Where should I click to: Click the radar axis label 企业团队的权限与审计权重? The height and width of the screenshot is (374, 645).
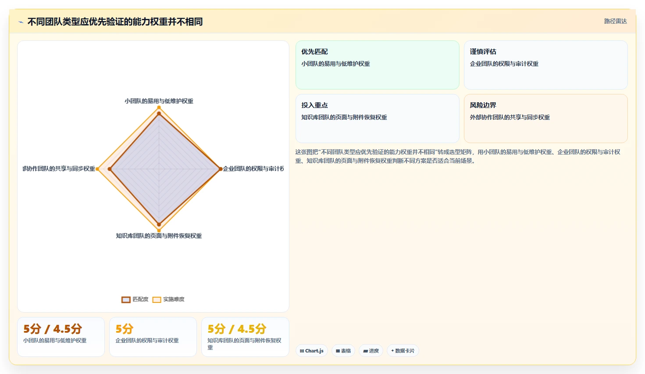pos(253,169)
